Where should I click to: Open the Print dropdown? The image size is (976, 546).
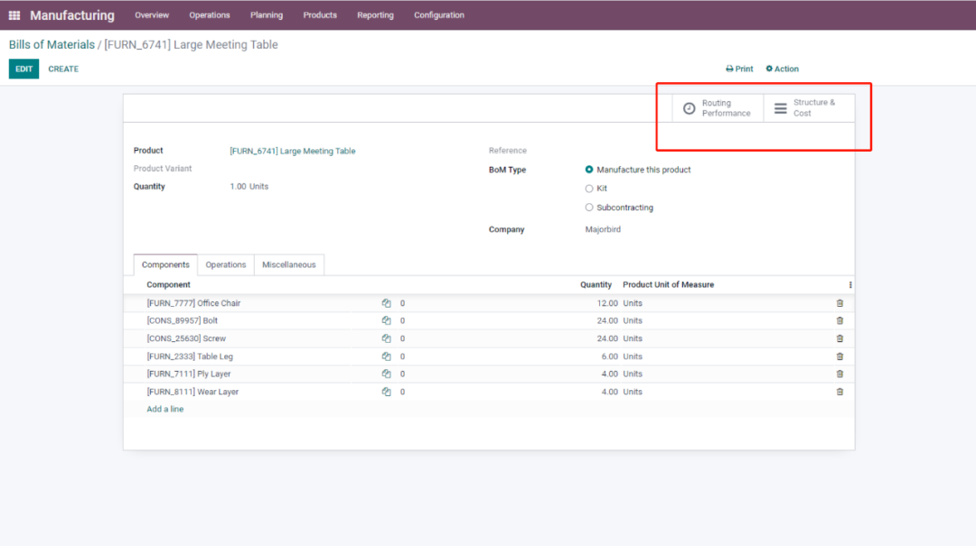click(739, 69)
